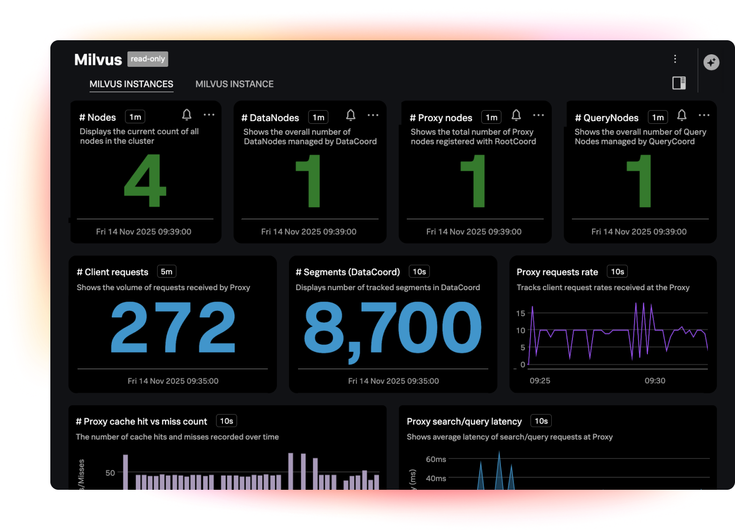Click the 1m interval badge on # Proxy nodes
This screenshot has height=530, width=735.
(491, 118)
